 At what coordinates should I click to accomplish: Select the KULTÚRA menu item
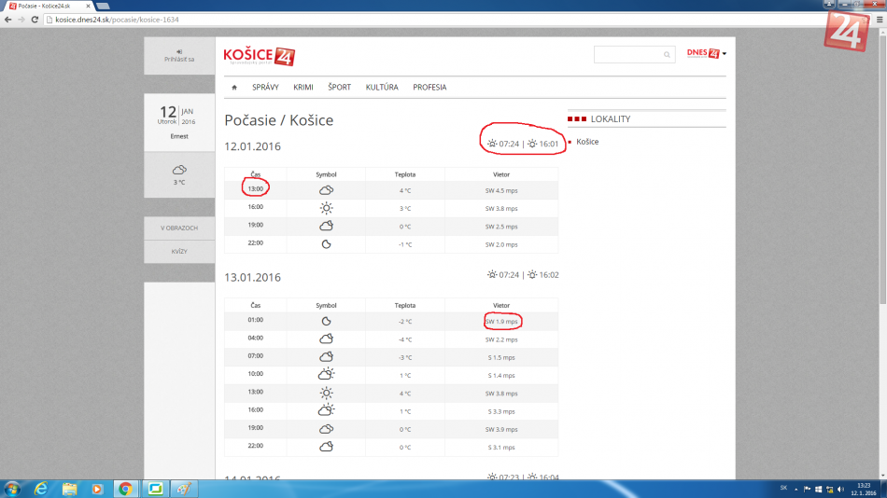point(382,88)
